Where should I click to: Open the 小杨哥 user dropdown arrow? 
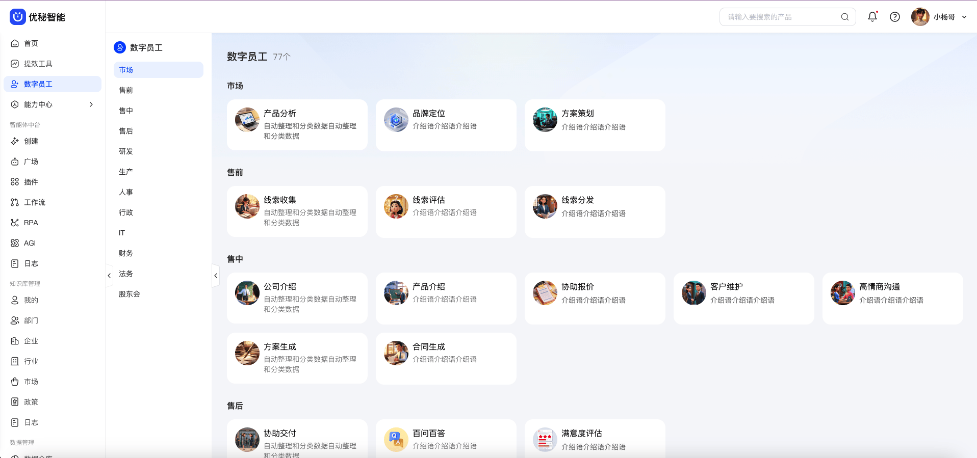click(x=964, y=17)
